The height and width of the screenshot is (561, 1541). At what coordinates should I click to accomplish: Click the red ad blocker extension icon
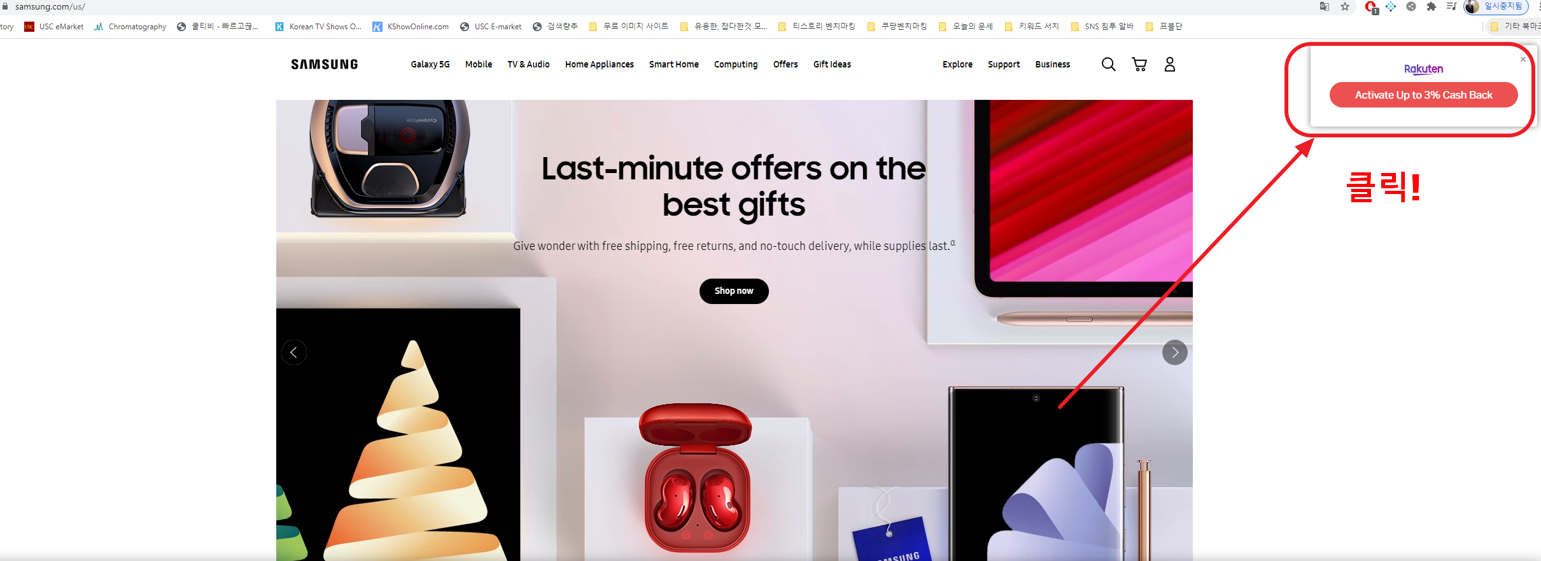[x=1371, y=7]
